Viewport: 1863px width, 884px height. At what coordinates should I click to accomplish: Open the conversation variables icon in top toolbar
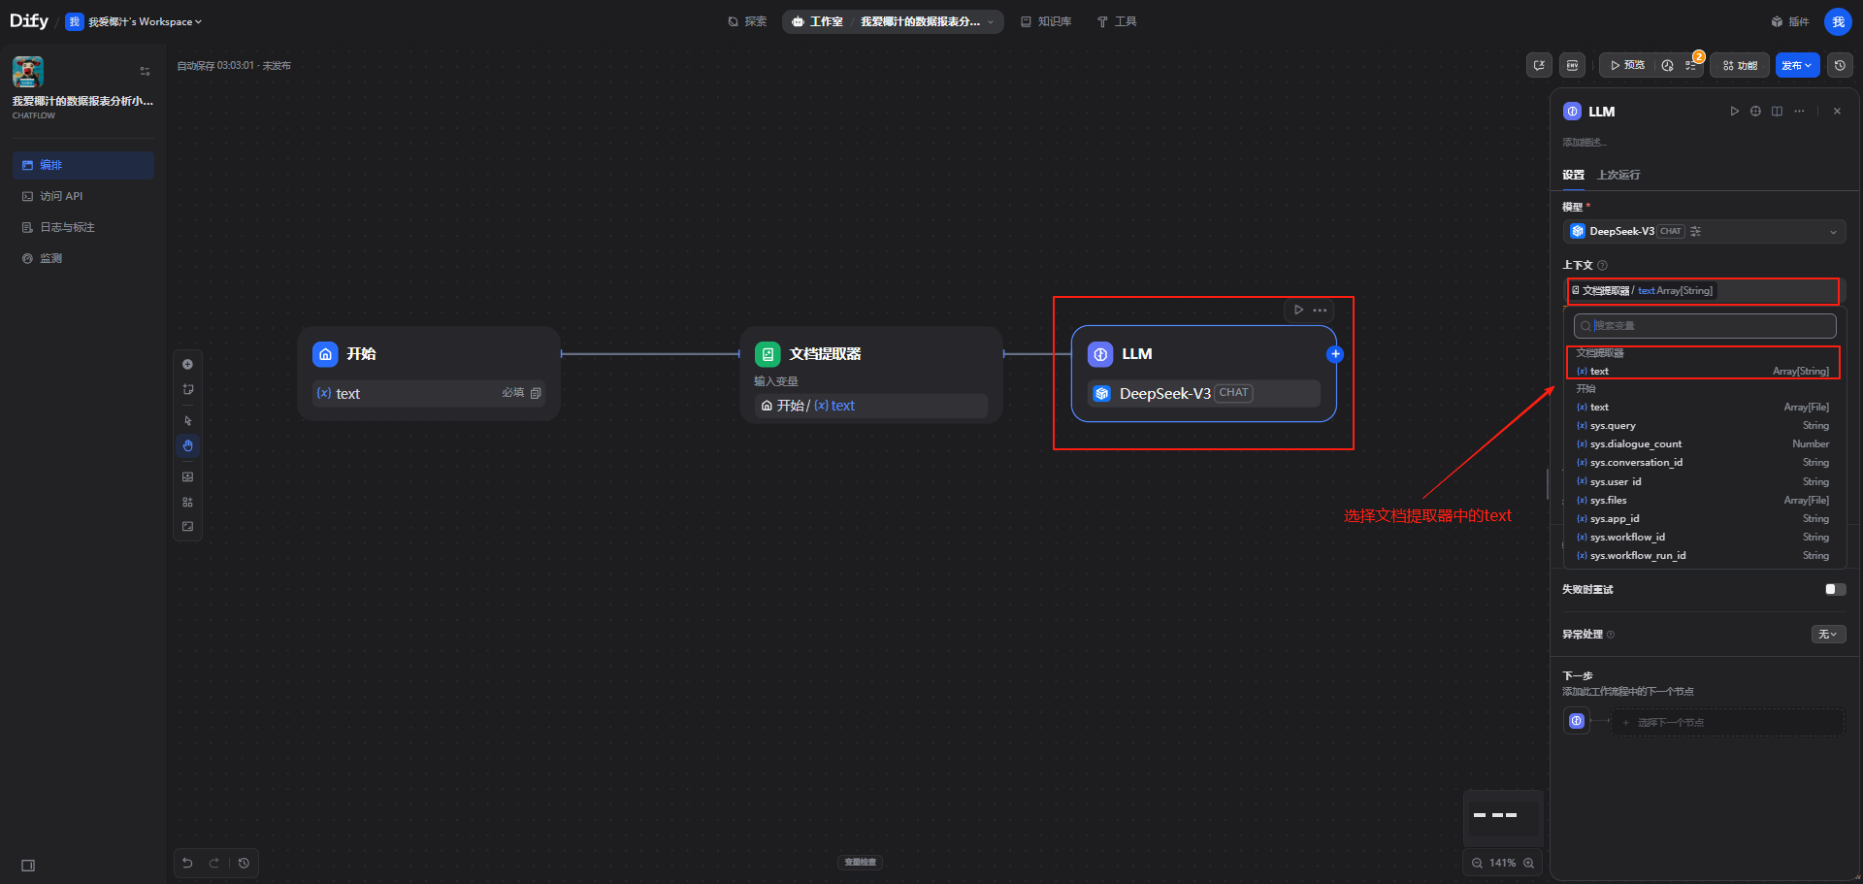(1539, 65)
